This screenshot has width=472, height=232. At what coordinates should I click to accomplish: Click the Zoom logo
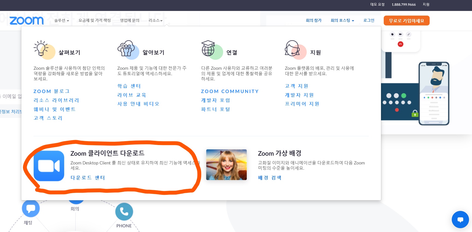click(27, 21)
